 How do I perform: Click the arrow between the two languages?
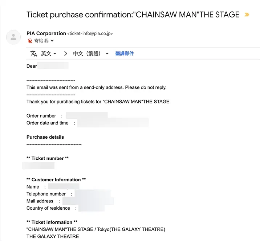click(x=66, y=54)
